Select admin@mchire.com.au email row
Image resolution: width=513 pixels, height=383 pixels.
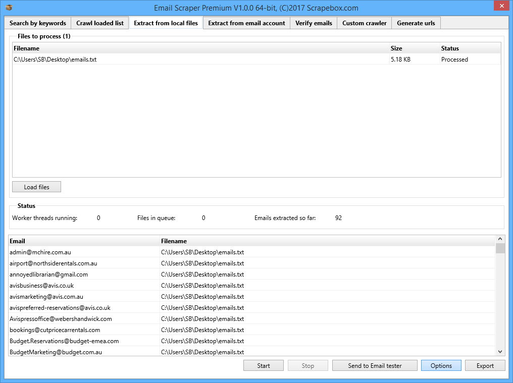coord(251,252)
